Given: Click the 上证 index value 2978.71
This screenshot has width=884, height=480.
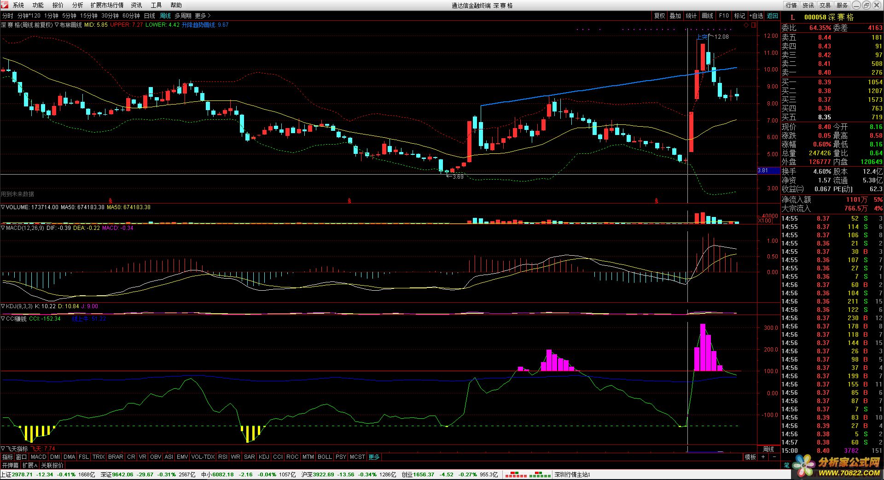Looking at the screenshot, I should [23, 474].
